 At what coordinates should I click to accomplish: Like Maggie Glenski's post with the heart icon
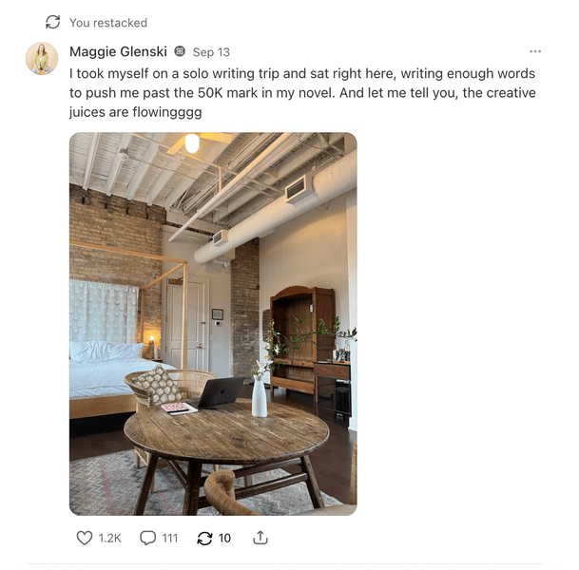click(85, 538)
